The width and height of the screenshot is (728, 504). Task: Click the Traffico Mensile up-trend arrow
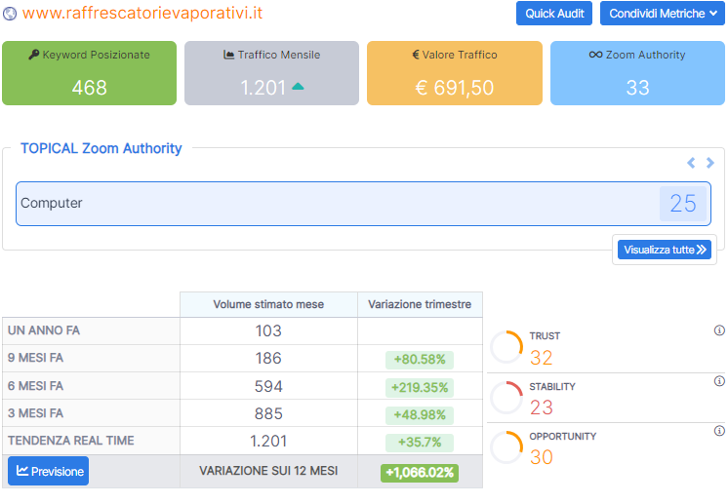(298, 88)
